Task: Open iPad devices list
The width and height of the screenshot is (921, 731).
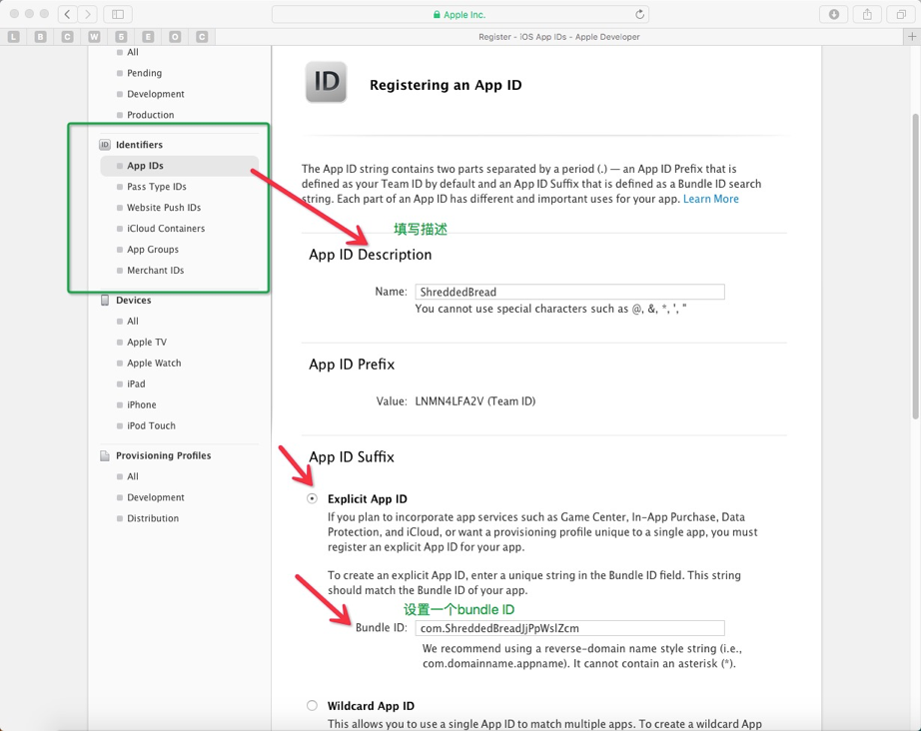Action: point(136,384)
